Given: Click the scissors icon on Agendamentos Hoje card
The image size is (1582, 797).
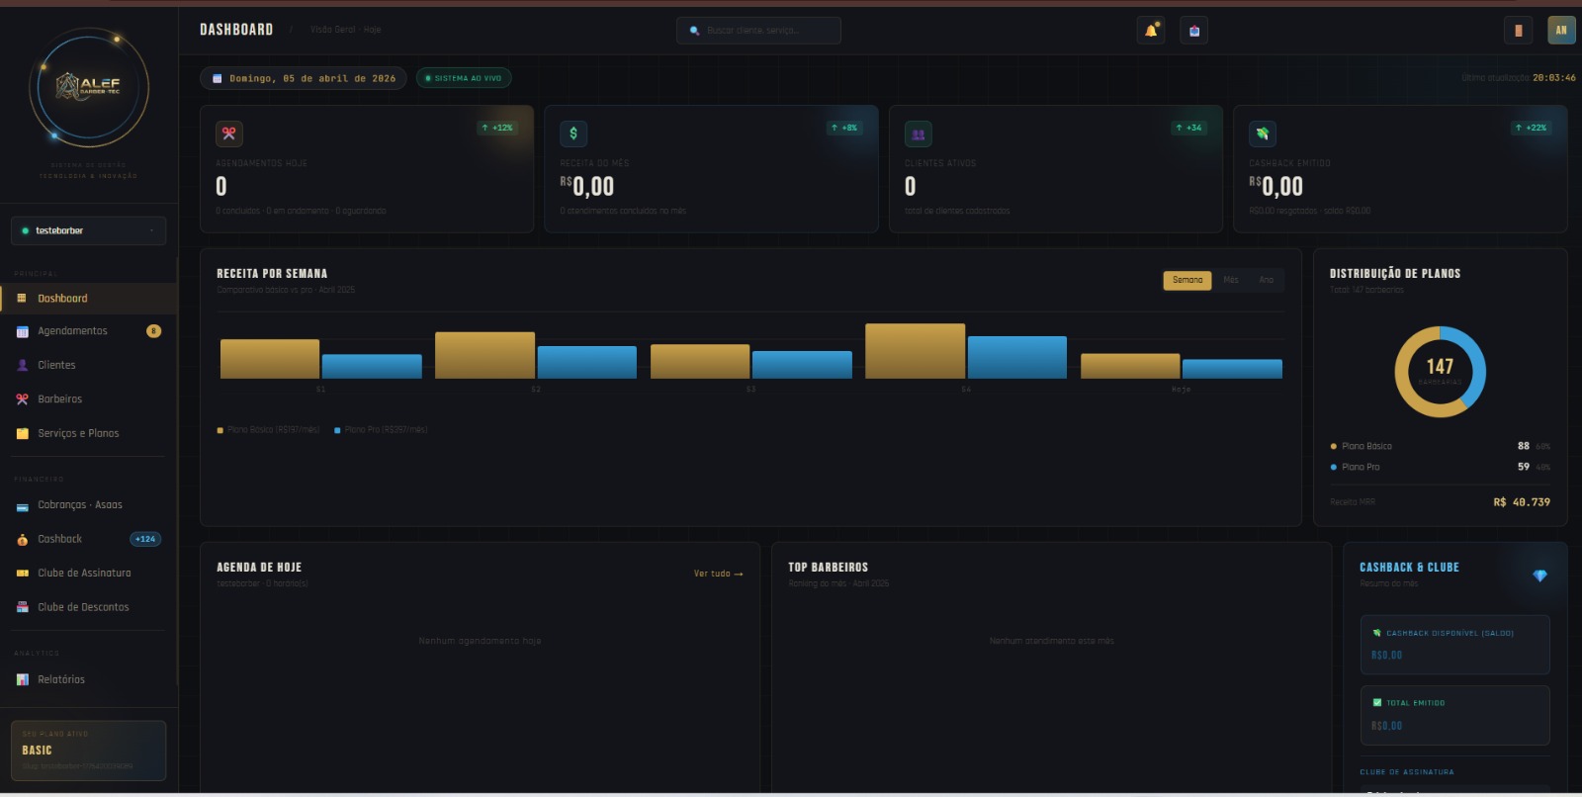Looking at the screenshot, I should coord(228,133).
